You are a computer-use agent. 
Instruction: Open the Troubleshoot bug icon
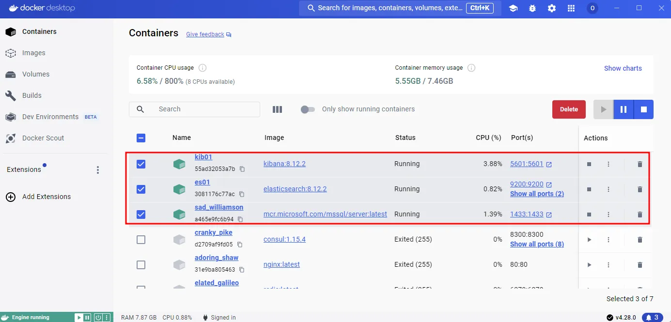click(532, 8)
